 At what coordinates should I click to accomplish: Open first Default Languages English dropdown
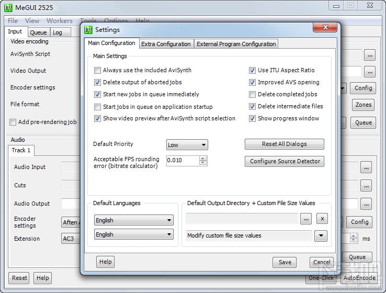[x=134, y=220]
